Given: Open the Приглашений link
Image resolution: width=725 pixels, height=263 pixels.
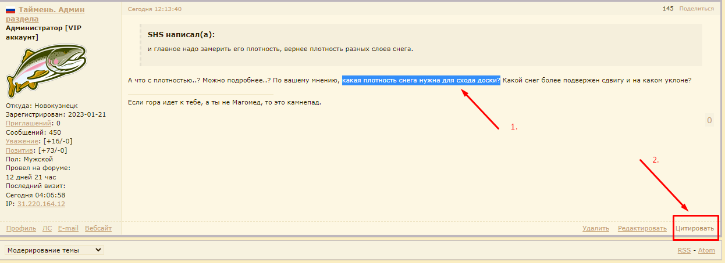Looking at the screenshot, I should pyautogui.click(x=27, y=123).
